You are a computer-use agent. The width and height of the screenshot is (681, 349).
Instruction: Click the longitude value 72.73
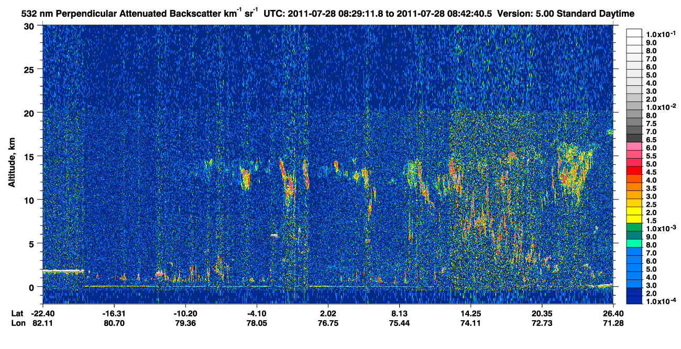pos(542,323)
